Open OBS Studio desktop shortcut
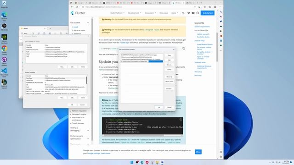Screen dimensions: 294x165 pyautogui.click(x=4, y=27)
